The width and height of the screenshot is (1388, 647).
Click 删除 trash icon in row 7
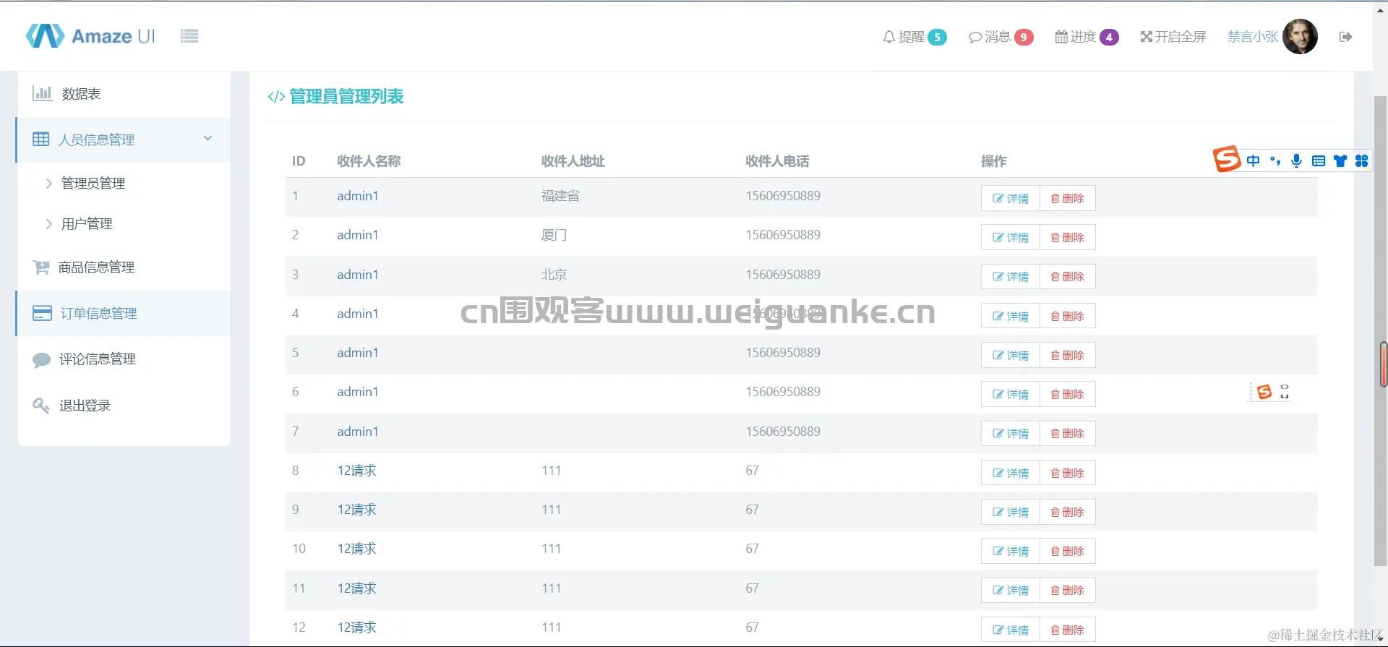click(1055, 434)
